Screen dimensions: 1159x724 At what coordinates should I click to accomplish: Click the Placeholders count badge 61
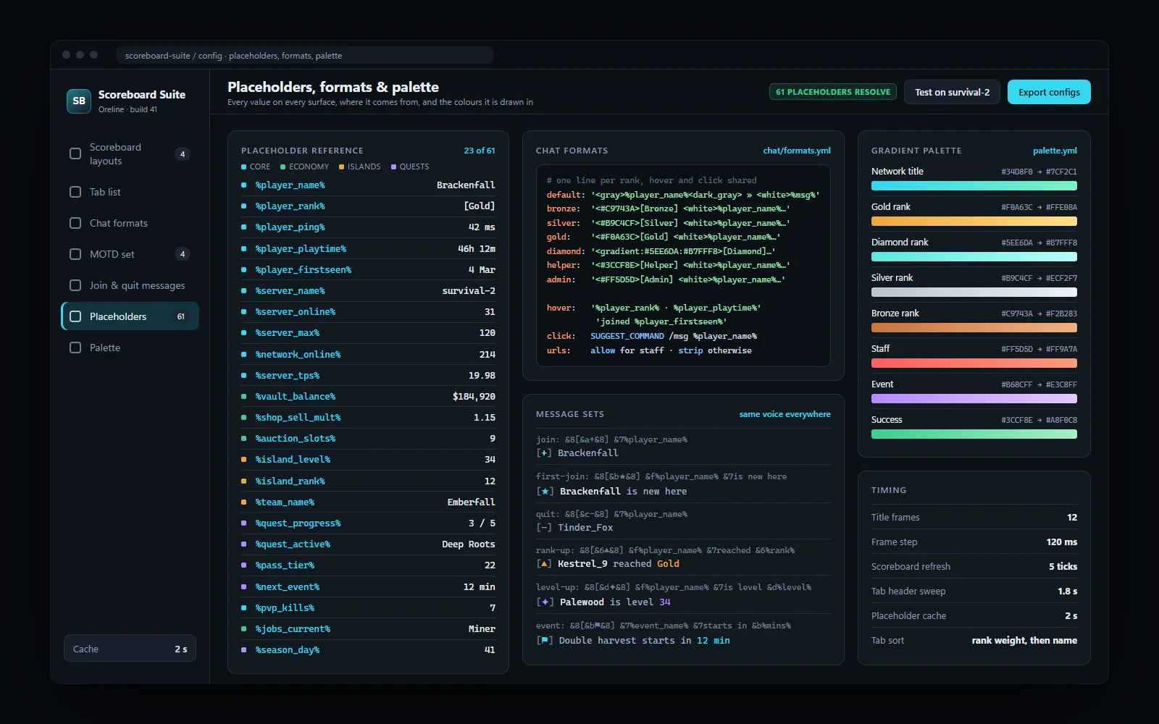(x=181, y=316)
